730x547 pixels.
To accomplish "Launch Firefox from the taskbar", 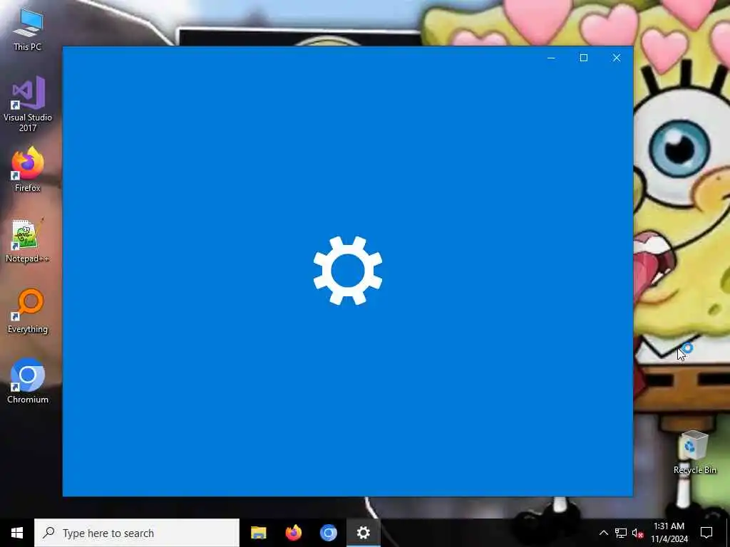I will [293, 533].
